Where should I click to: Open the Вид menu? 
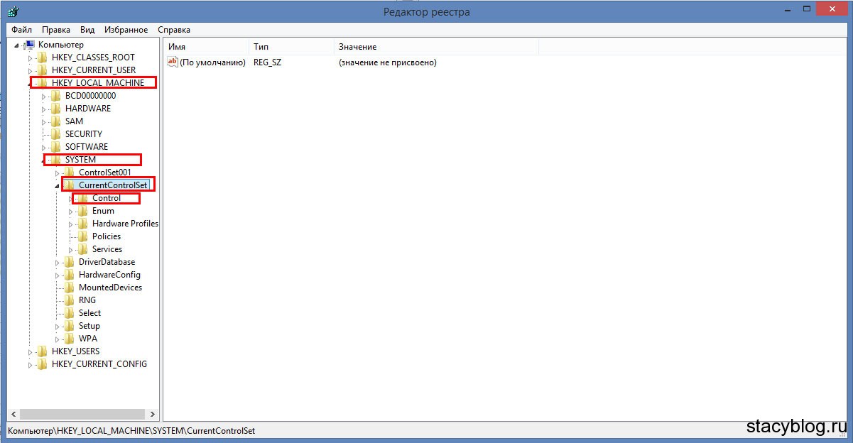coord(87,30)
